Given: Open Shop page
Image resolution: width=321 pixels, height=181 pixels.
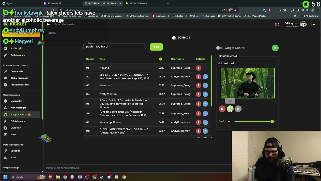Looking at the screenshot, I should pyautogui.click(x=13, y=134).
